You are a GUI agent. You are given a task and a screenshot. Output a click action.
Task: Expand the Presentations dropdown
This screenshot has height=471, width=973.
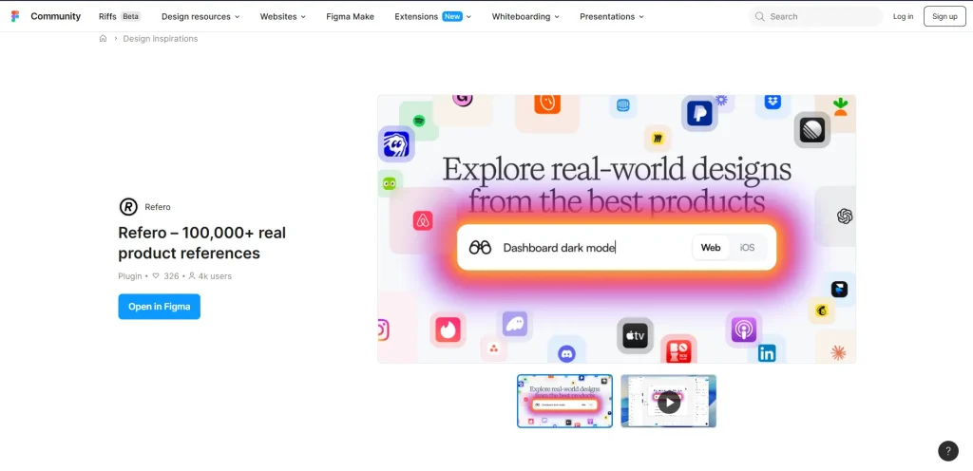coord(612,17)
